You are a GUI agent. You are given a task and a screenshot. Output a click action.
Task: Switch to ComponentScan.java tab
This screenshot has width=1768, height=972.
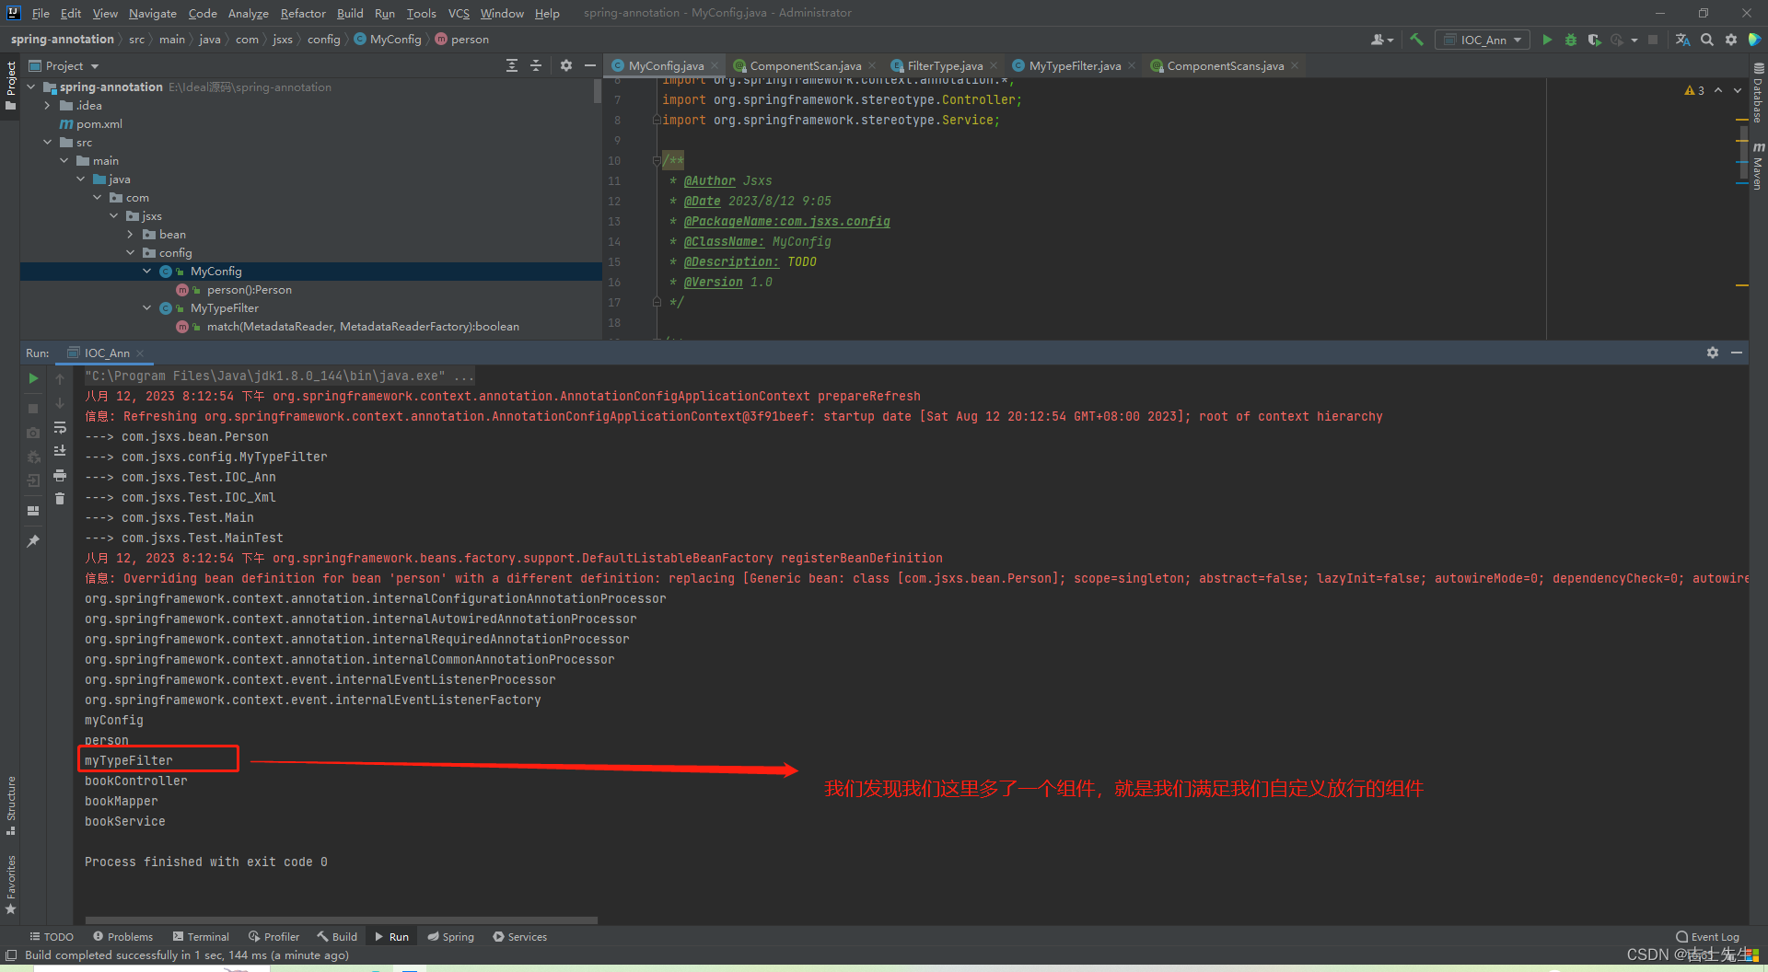coord(805,65)
